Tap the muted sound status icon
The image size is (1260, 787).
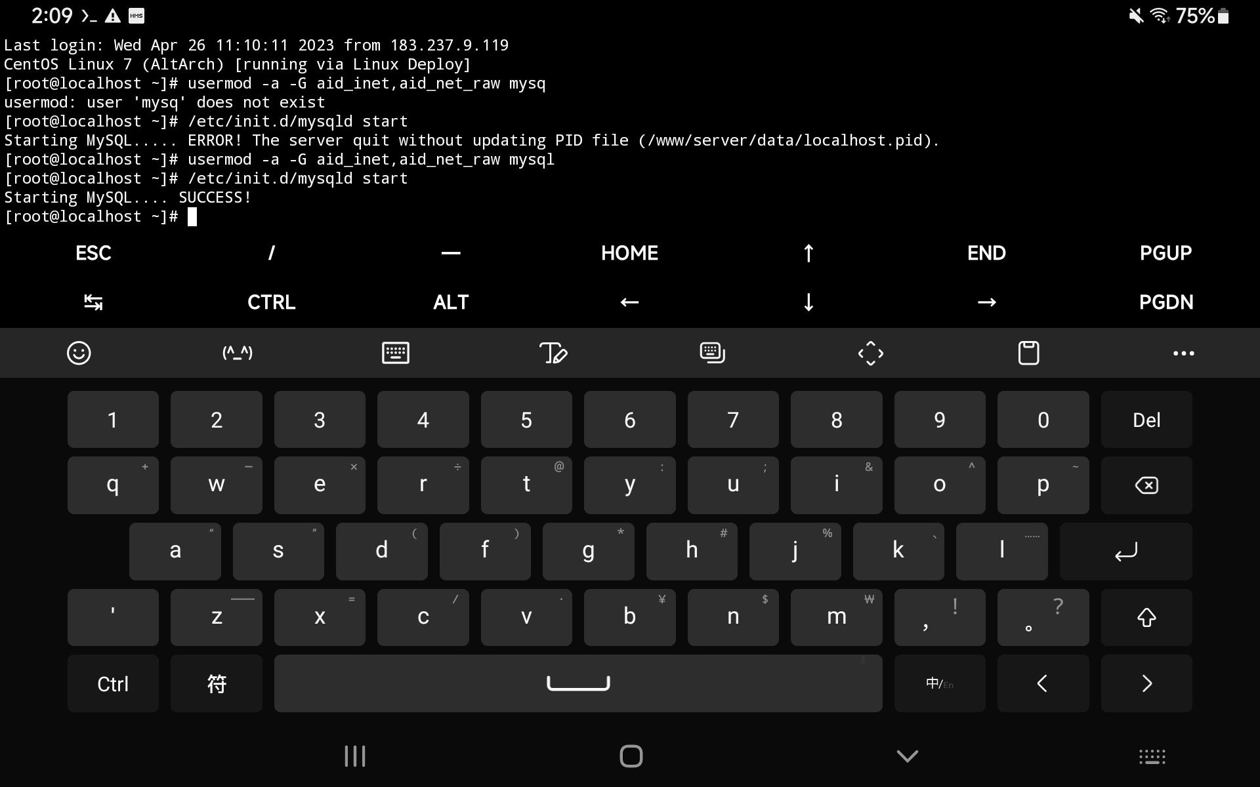1136,16
